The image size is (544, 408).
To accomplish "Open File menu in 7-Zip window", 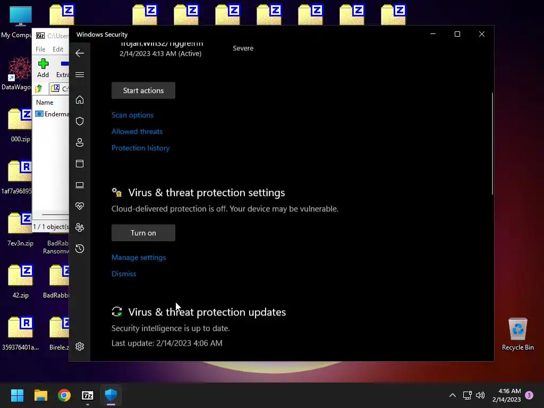I will [40, 49].
